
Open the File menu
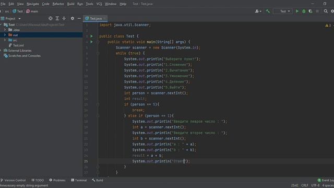tap(3, 4)
